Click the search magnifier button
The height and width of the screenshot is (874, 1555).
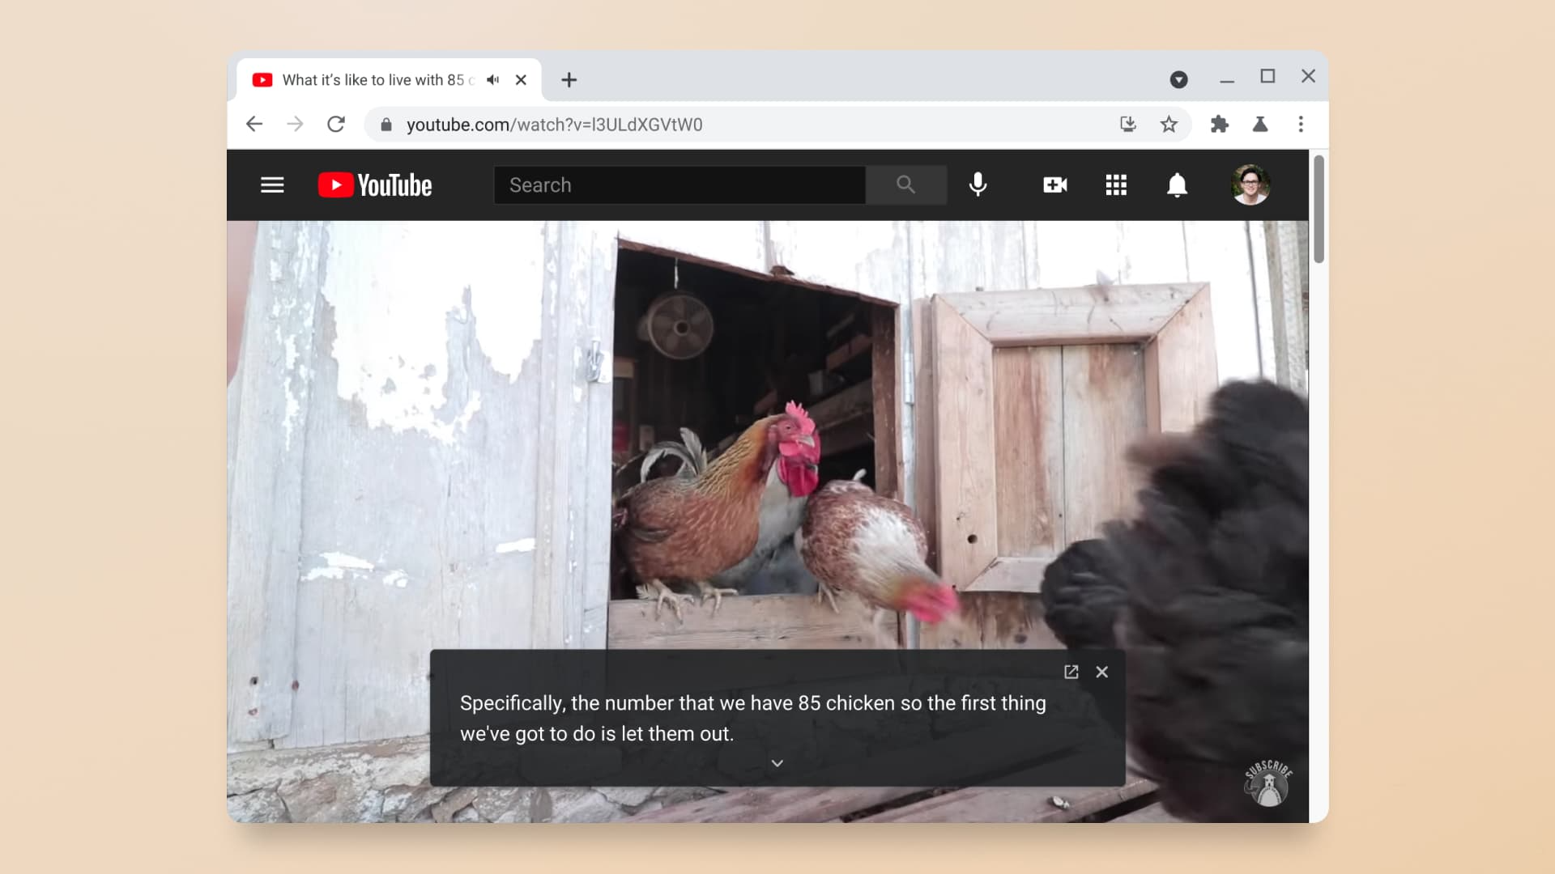click(x=905, y=185)
